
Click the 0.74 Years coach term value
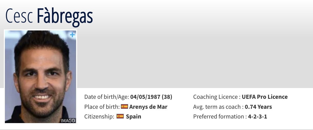258,107
